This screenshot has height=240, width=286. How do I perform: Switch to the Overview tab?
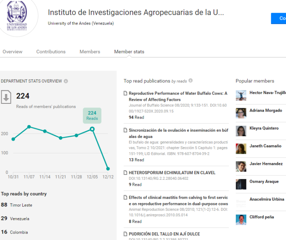(12, 52)
